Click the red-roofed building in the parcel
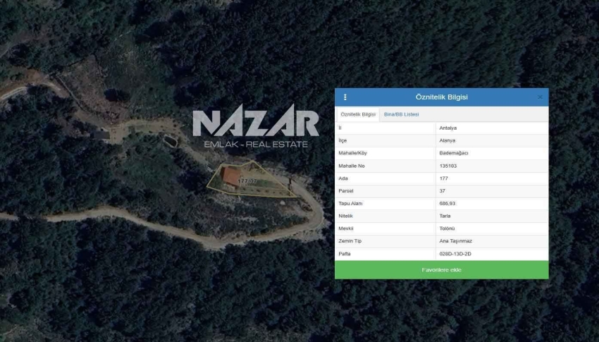The height and width of the screenshot is (342, 599). 230,176
